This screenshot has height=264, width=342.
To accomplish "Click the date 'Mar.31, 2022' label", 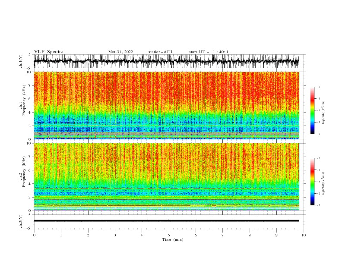I will coord(120,52).
